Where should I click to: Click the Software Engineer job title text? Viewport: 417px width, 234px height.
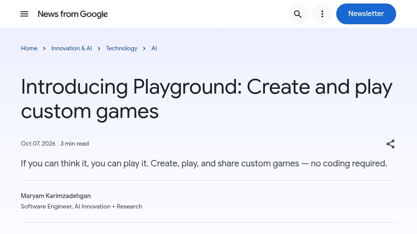click(81, 206)
